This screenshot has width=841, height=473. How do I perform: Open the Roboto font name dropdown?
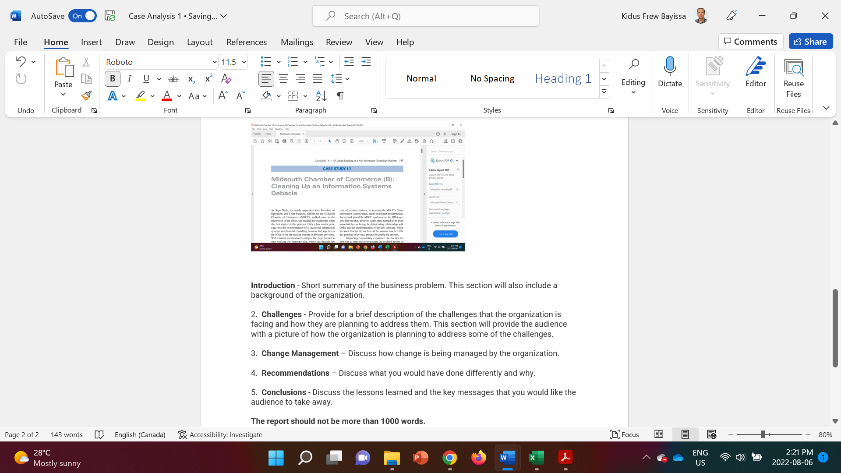click(214, 62)
